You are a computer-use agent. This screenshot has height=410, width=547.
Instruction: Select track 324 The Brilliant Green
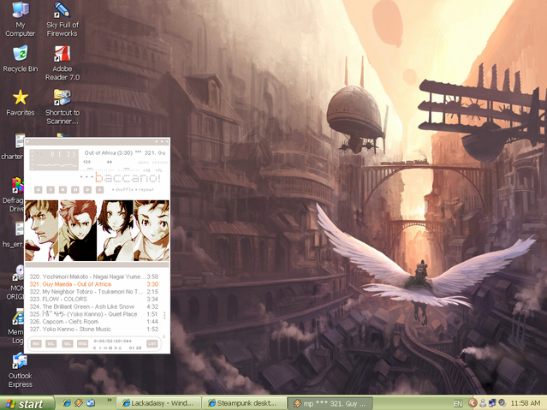pyautogui.click(x=94, y=306)
